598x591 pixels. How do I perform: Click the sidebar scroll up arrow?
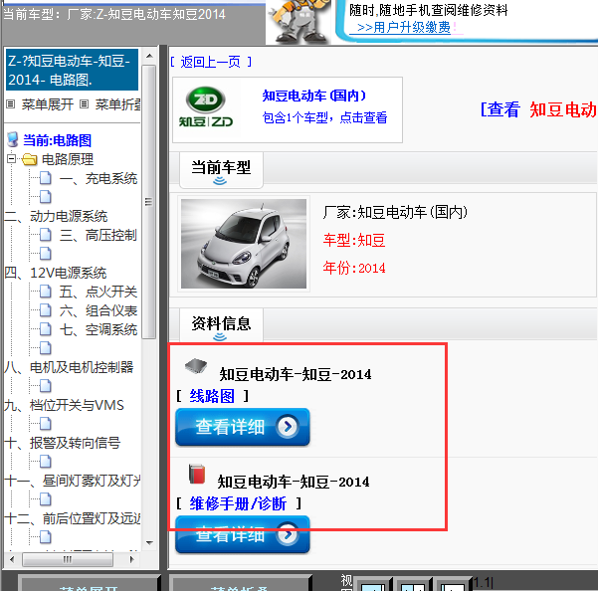click(x=149, y=56)
